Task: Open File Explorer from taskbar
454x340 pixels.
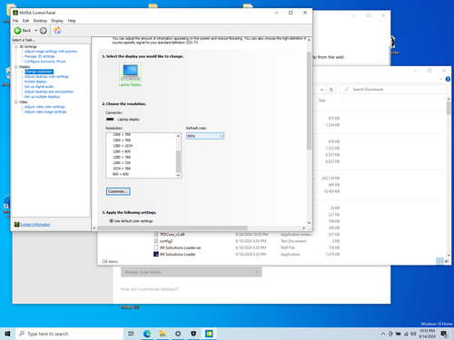Action: [163, 334]
